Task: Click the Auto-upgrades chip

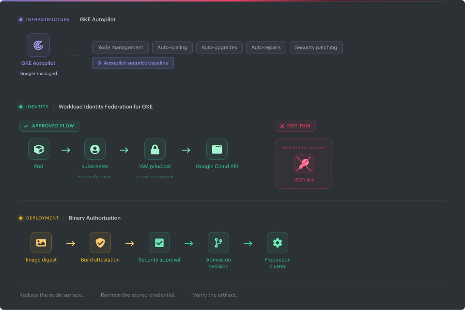Action: coord(219,47)
